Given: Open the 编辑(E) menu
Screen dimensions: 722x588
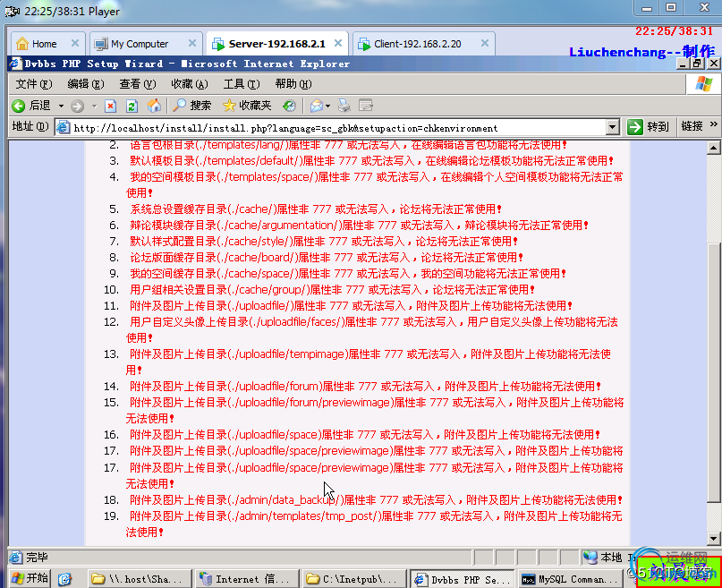Looking at the screenshot, I should pyautogui.click(x=86, y=84).
